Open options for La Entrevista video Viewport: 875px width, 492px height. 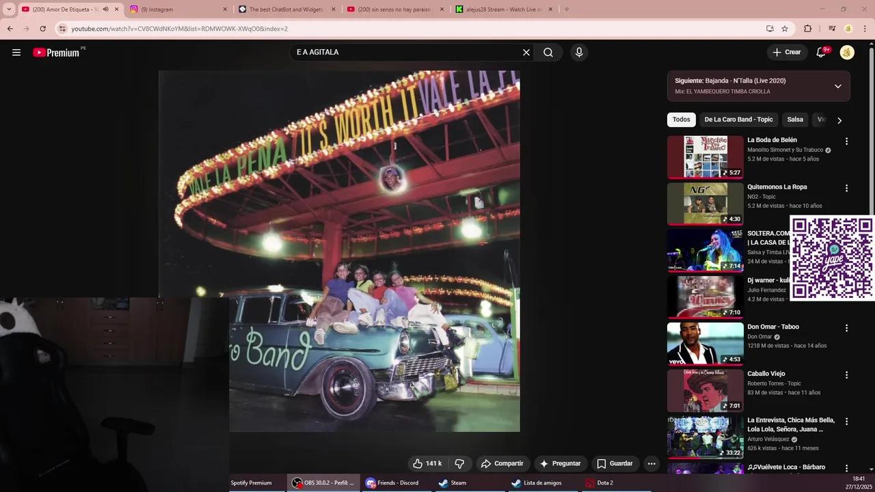pos(846,422)
